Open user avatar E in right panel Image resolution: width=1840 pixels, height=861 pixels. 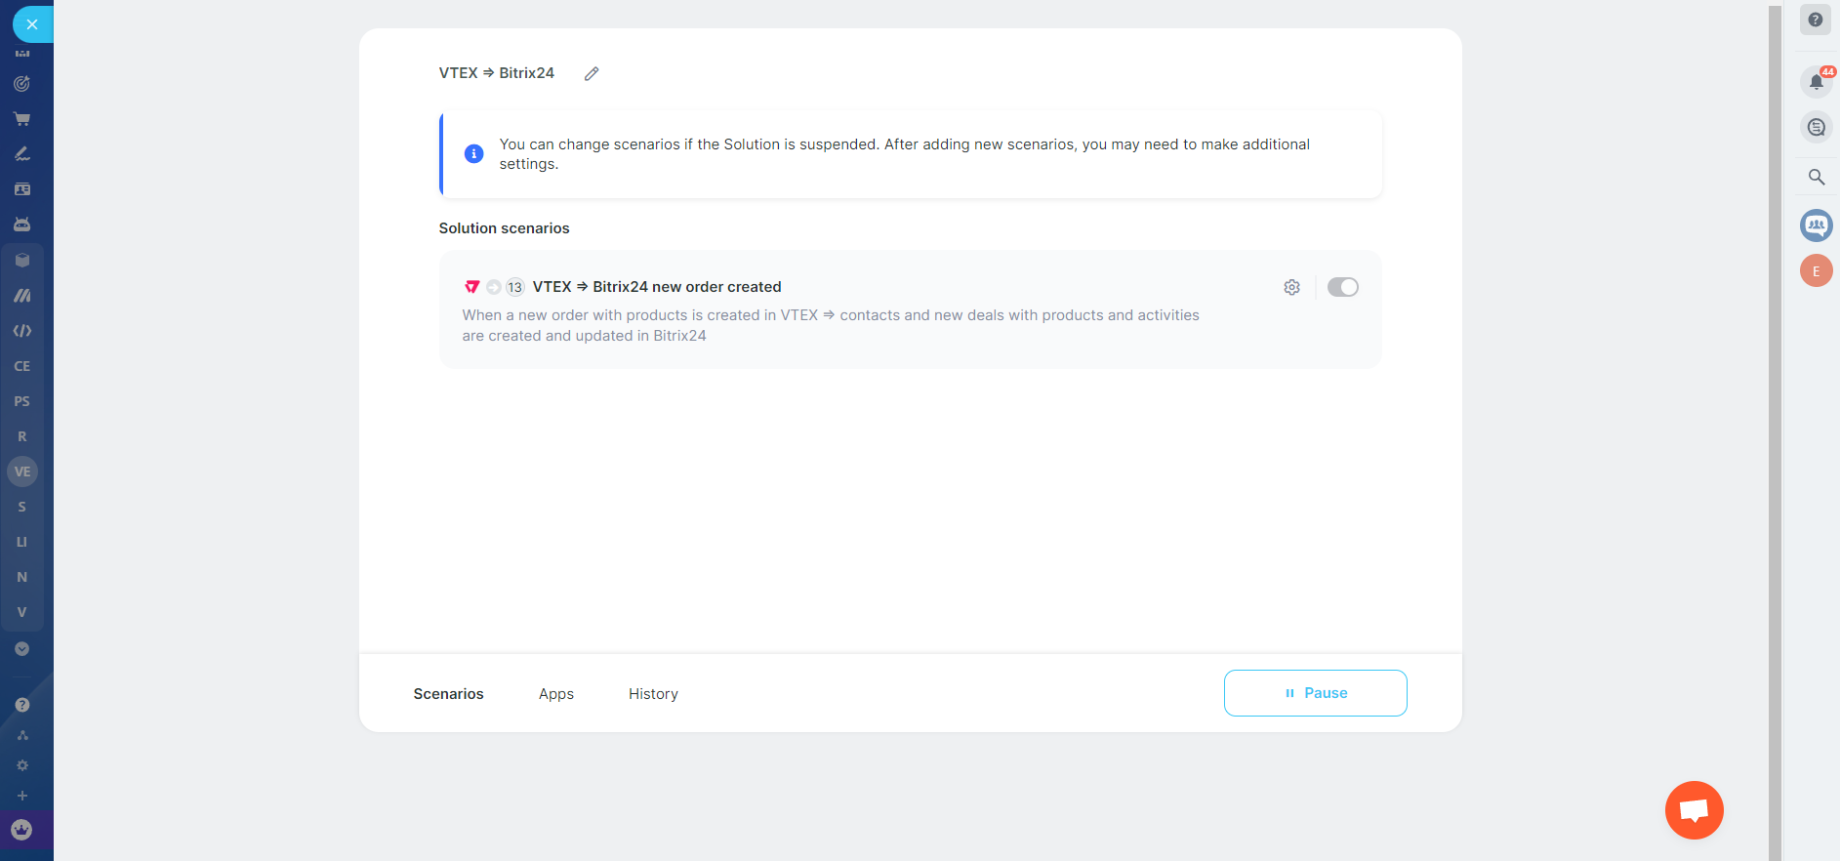pyautogui.click(x=1816, y=271)
